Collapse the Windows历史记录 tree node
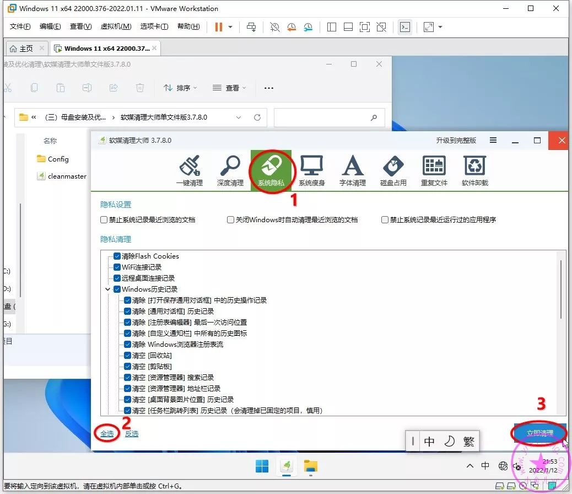The height and width of the screenshot is (494, 572). [x=107, y=289]
